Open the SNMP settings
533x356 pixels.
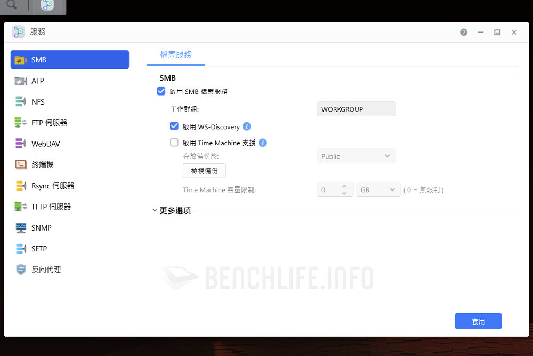click(41, 228)
